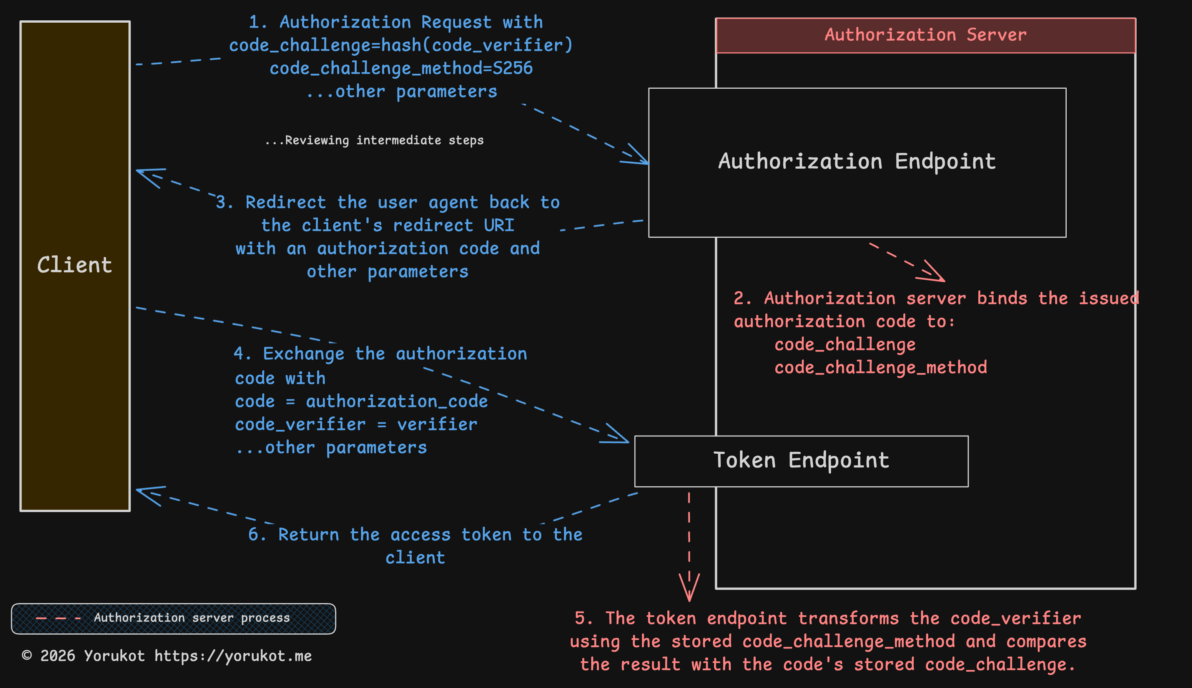This screenshot has width=1192, height=688.
Task: Select the code_challenge_method=S256 parameter line
Action: [x=401, y=68]
